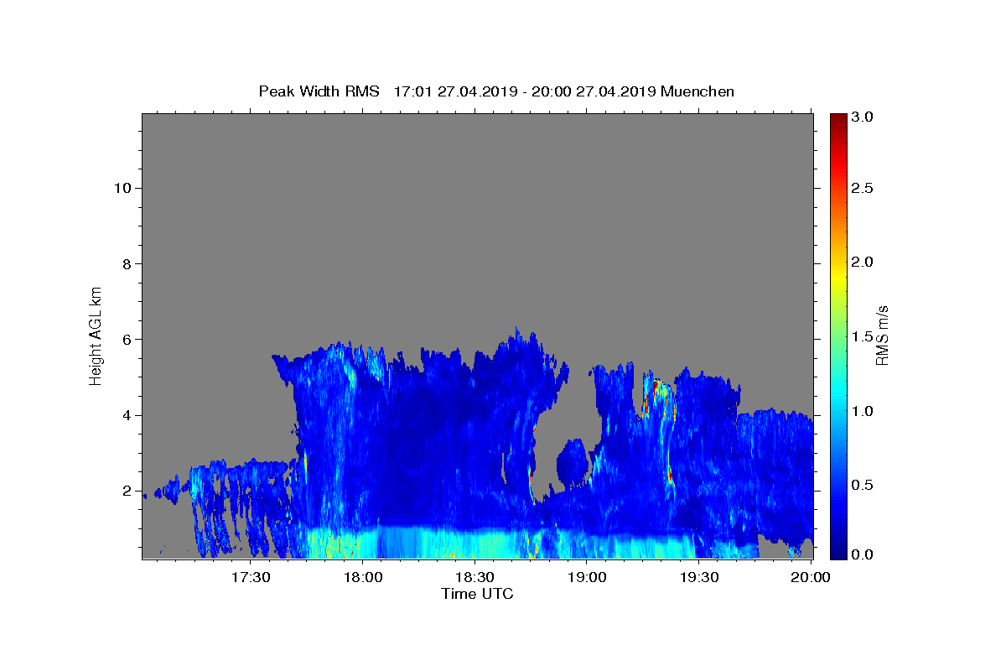The image size is (1006, 671).
Task: Click the colorbar value 2.0
Action: tap(863, 262)
